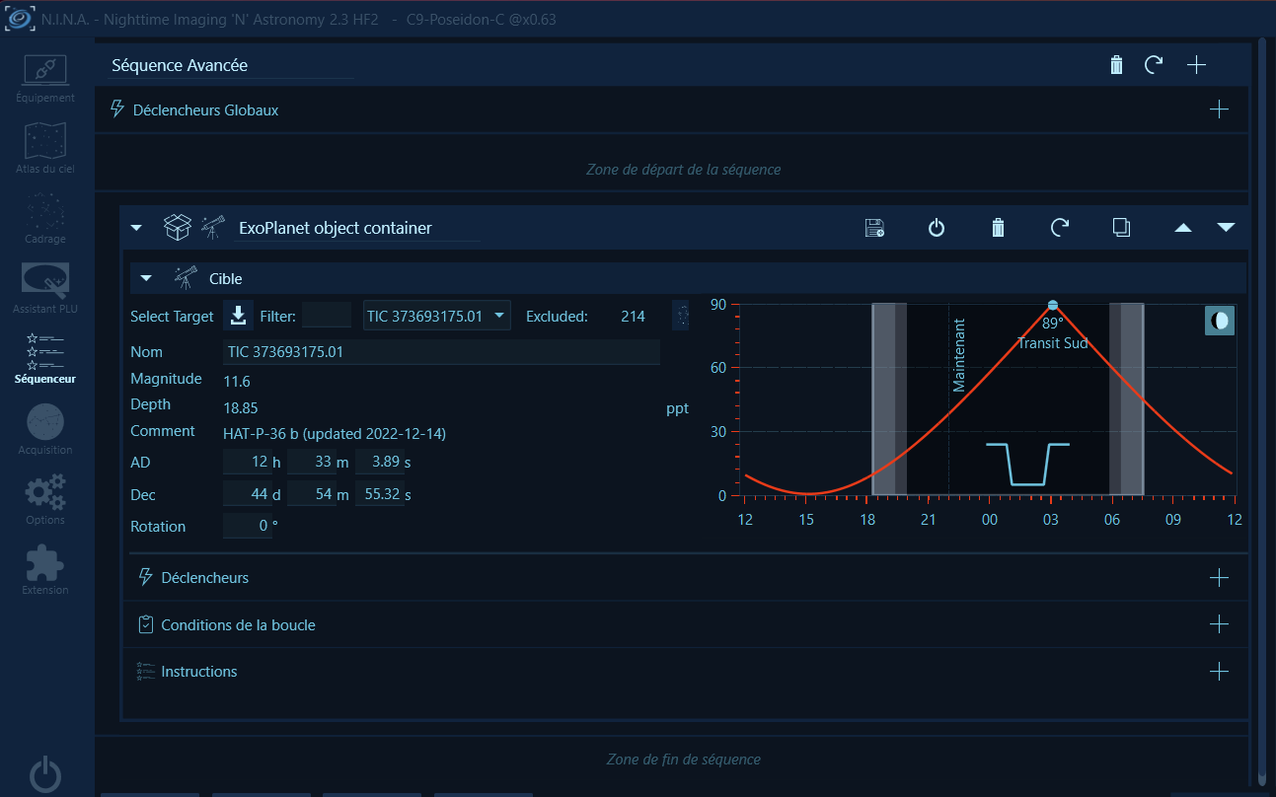Collapse the Cible section
The width and height of the screenshot is (1276, 797).
pos(146,278)
